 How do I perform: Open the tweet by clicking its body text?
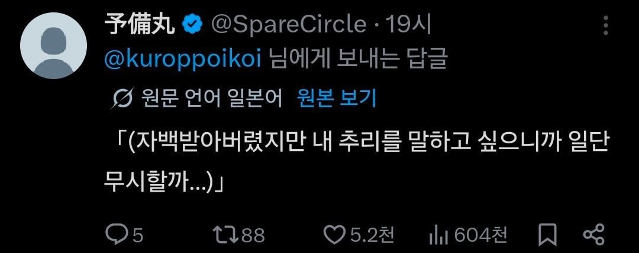(356, 163)
